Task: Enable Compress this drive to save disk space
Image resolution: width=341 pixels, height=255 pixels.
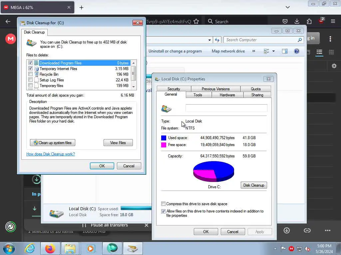Action: 163,204
